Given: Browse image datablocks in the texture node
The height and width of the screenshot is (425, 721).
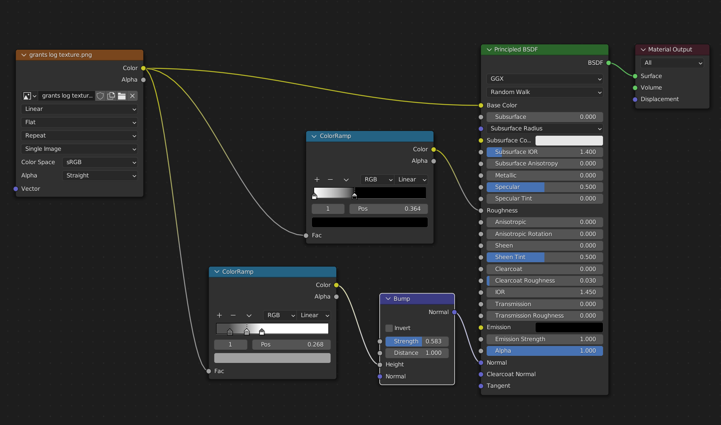Looking at the screenshot, I should tap(29, 96).
